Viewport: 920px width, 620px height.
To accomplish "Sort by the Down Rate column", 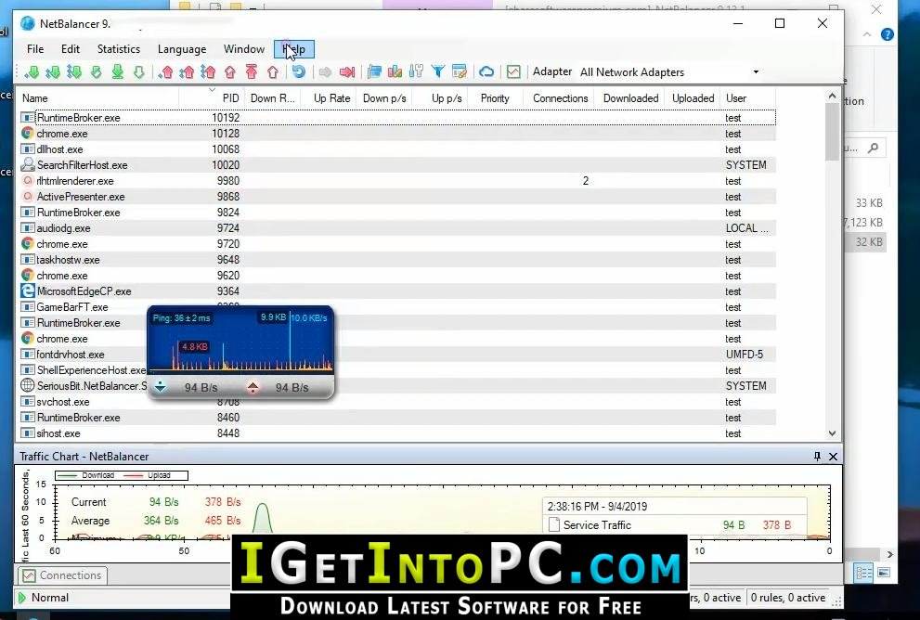I will [x=272, y=98].
